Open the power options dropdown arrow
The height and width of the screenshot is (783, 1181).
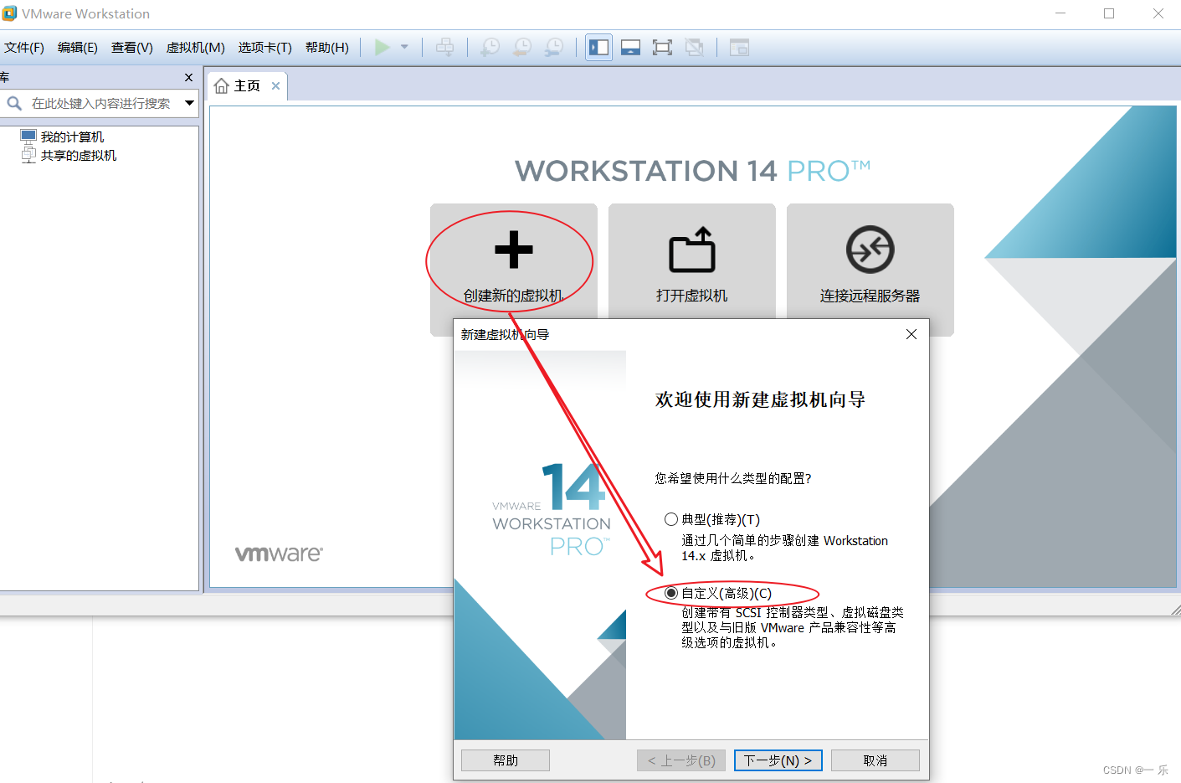[x=404, y=47]
